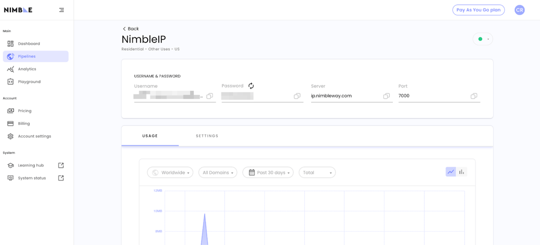Click the USERNAME & PASSWORD heading
This screenshot has width=540, height=245.
click(x=157, y=76)
